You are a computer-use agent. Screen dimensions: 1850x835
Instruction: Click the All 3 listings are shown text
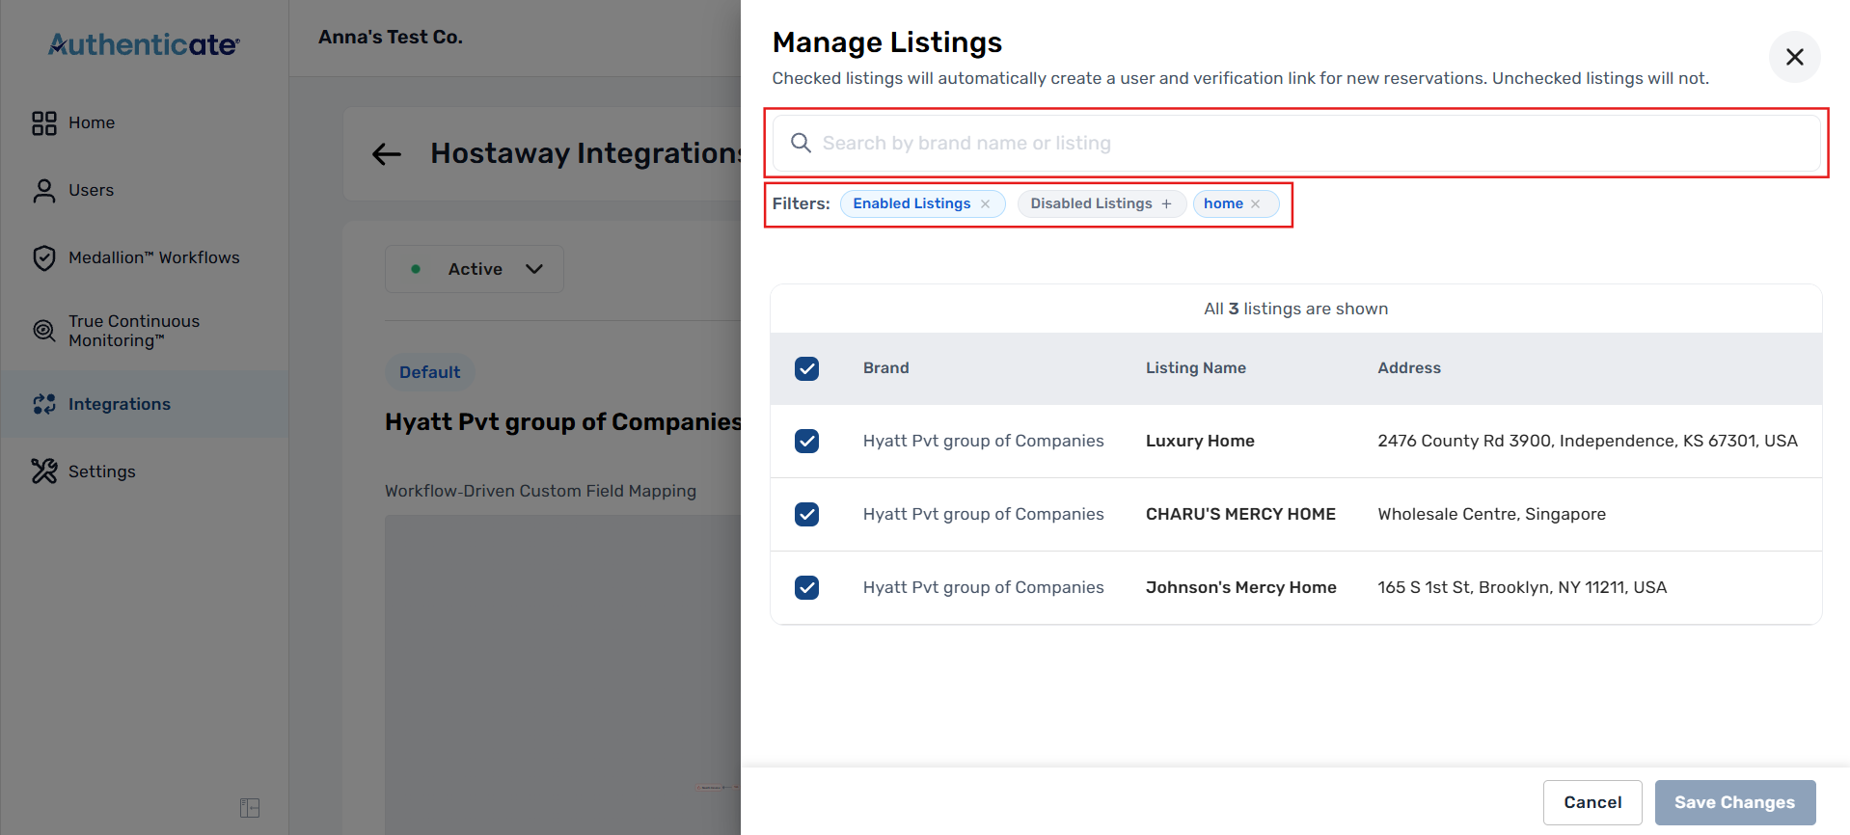click(1296, 309)
